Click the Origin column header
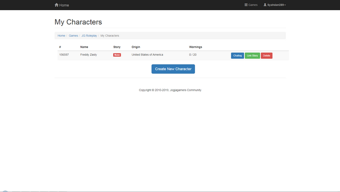The height and width of the screenshot is (192, 340). click(x=136, y=47)
